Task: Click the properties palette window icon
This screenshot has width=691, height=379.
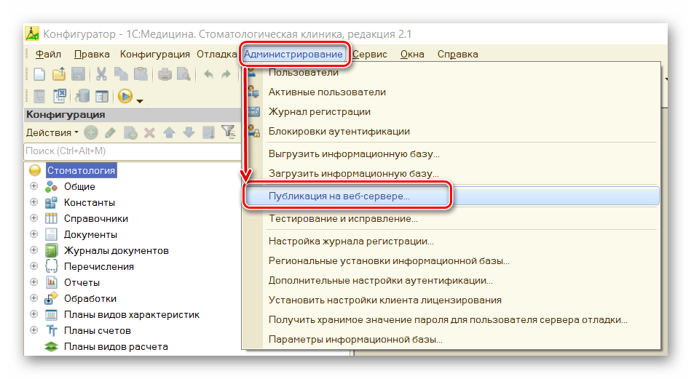Action: [x=102, y=96]
